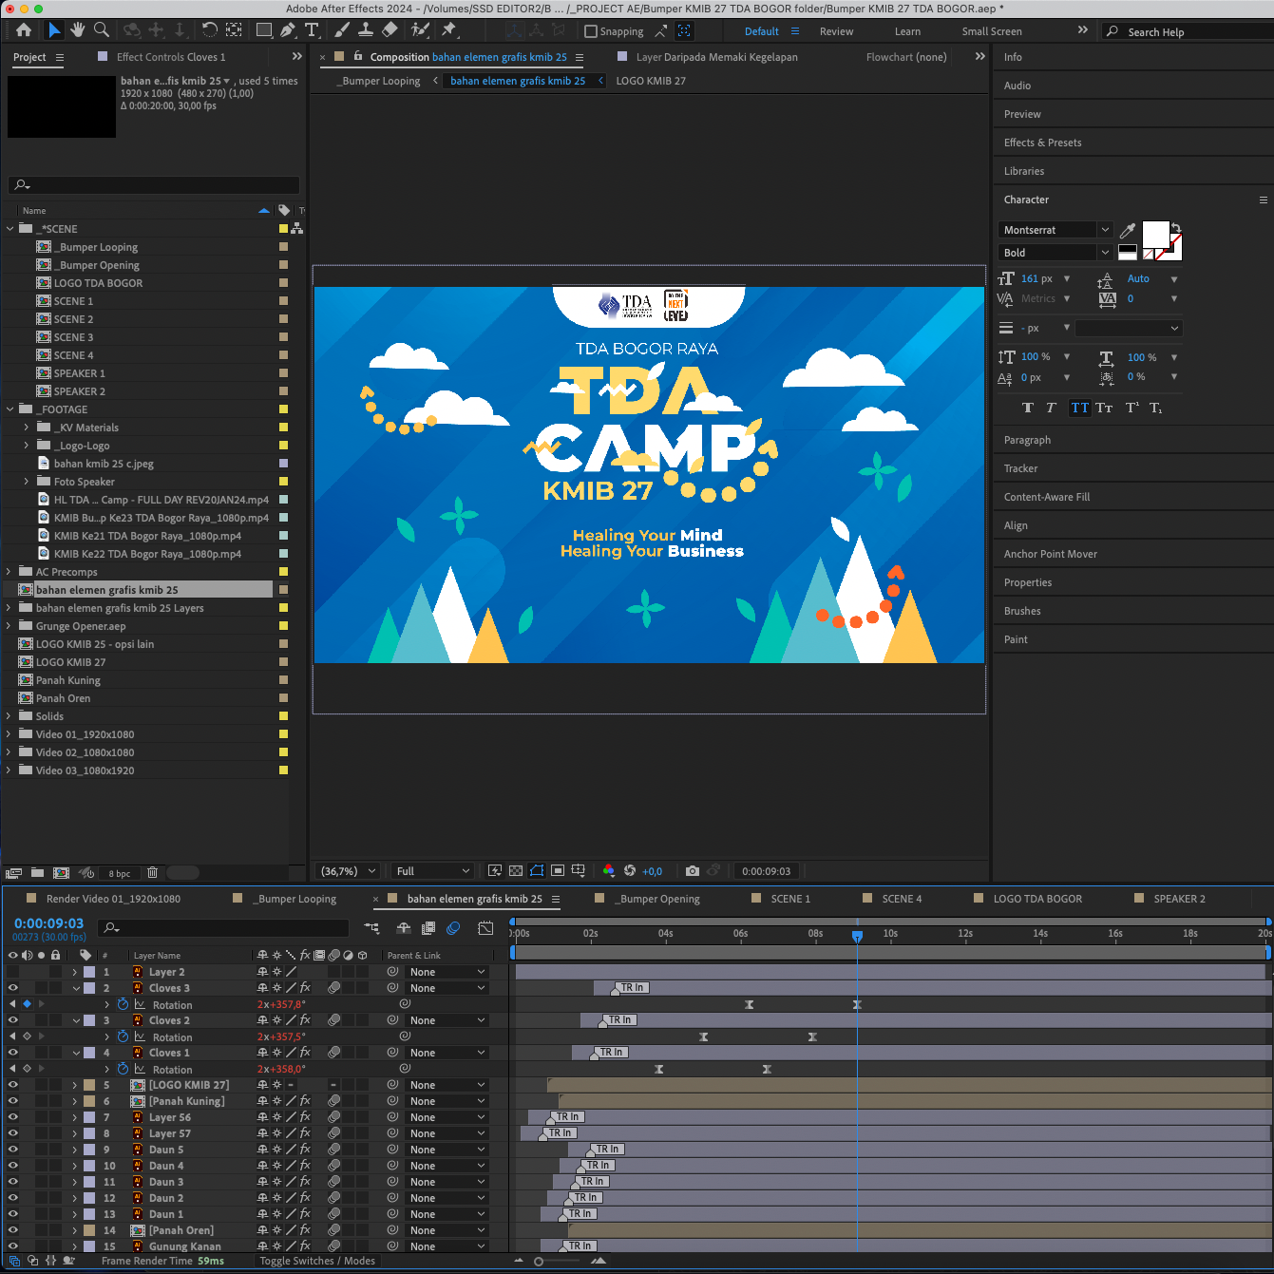Expand the _KV Materials folder
The height and width of the screenshot is (1274, 1274).
click(x=27, y=428)
